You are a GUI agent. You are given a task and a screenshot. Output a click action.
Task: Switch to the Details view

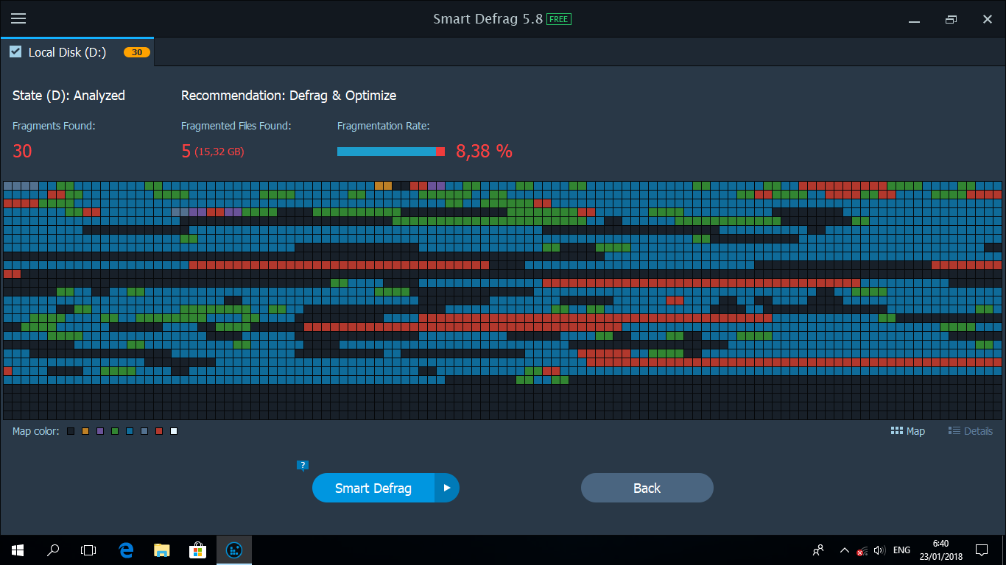click(970, 431)
